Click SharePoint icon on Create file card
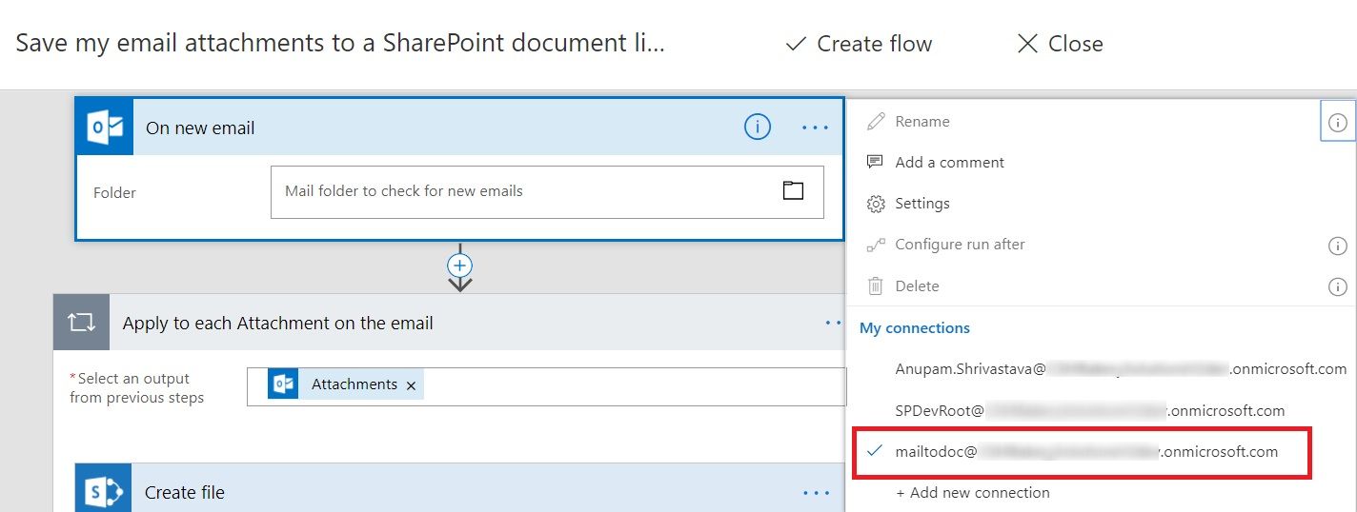This screenshot has width=1357, height=512. pyautogui.click(x=105, y=492)
